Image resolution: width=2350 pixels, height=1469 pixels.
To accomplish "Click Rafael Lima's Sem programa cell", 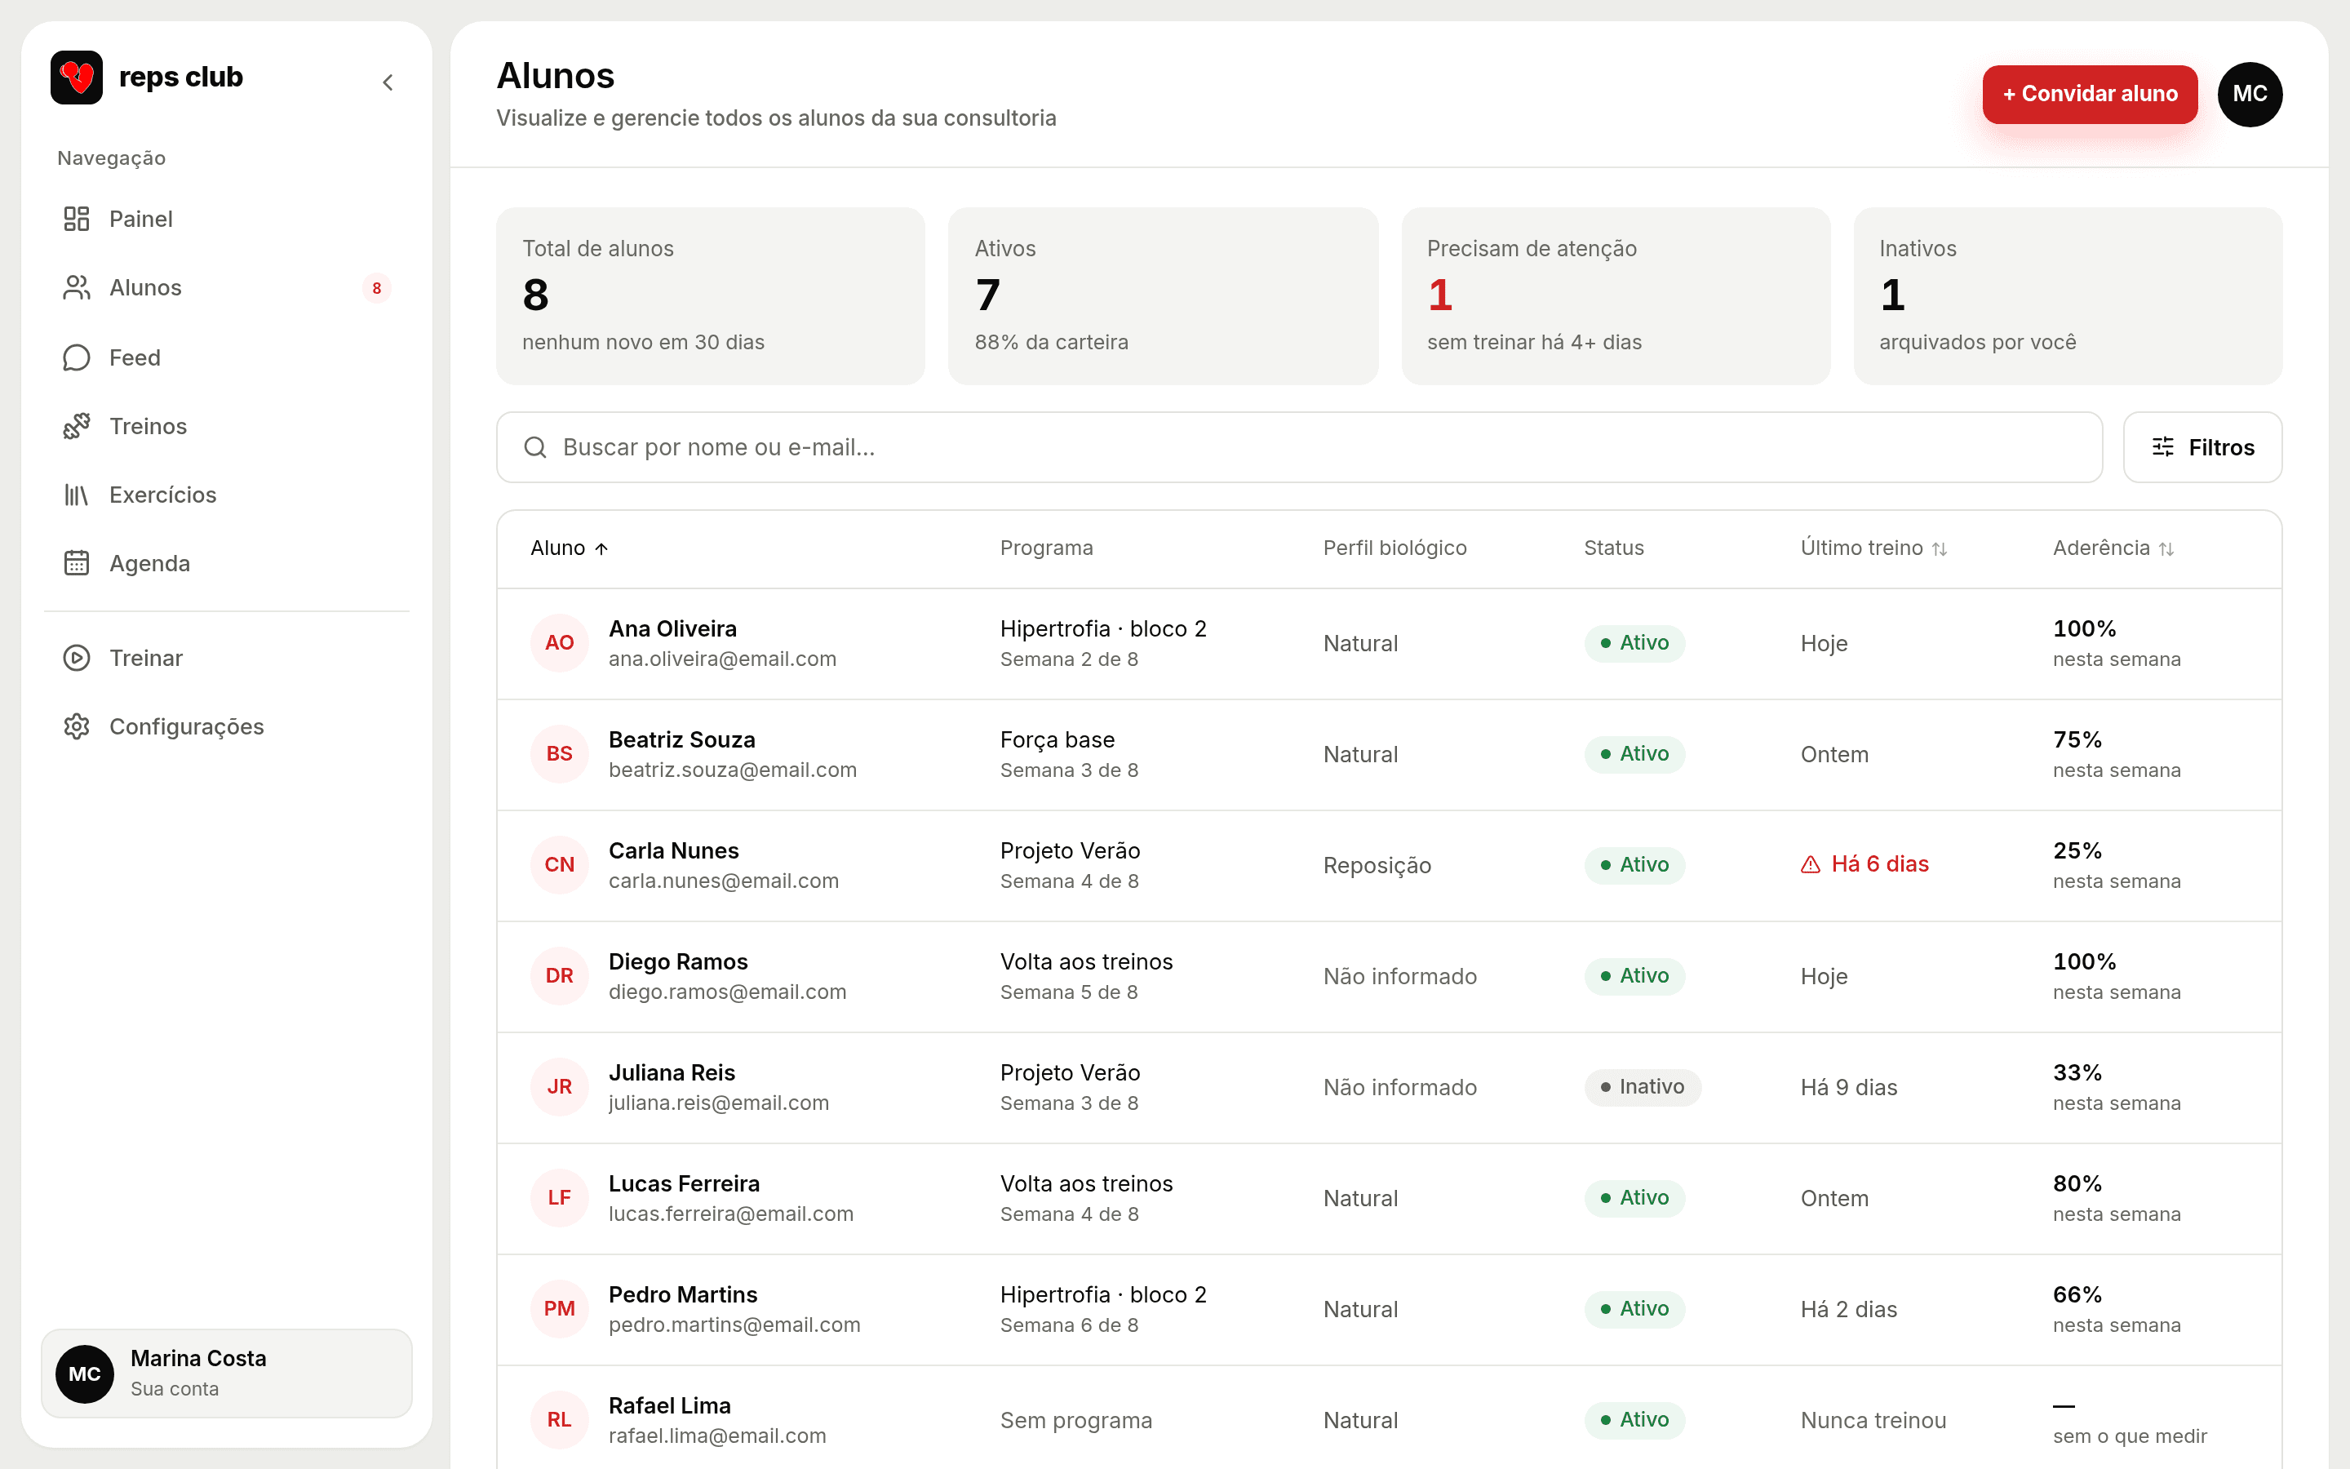I will [1076, 1420].
